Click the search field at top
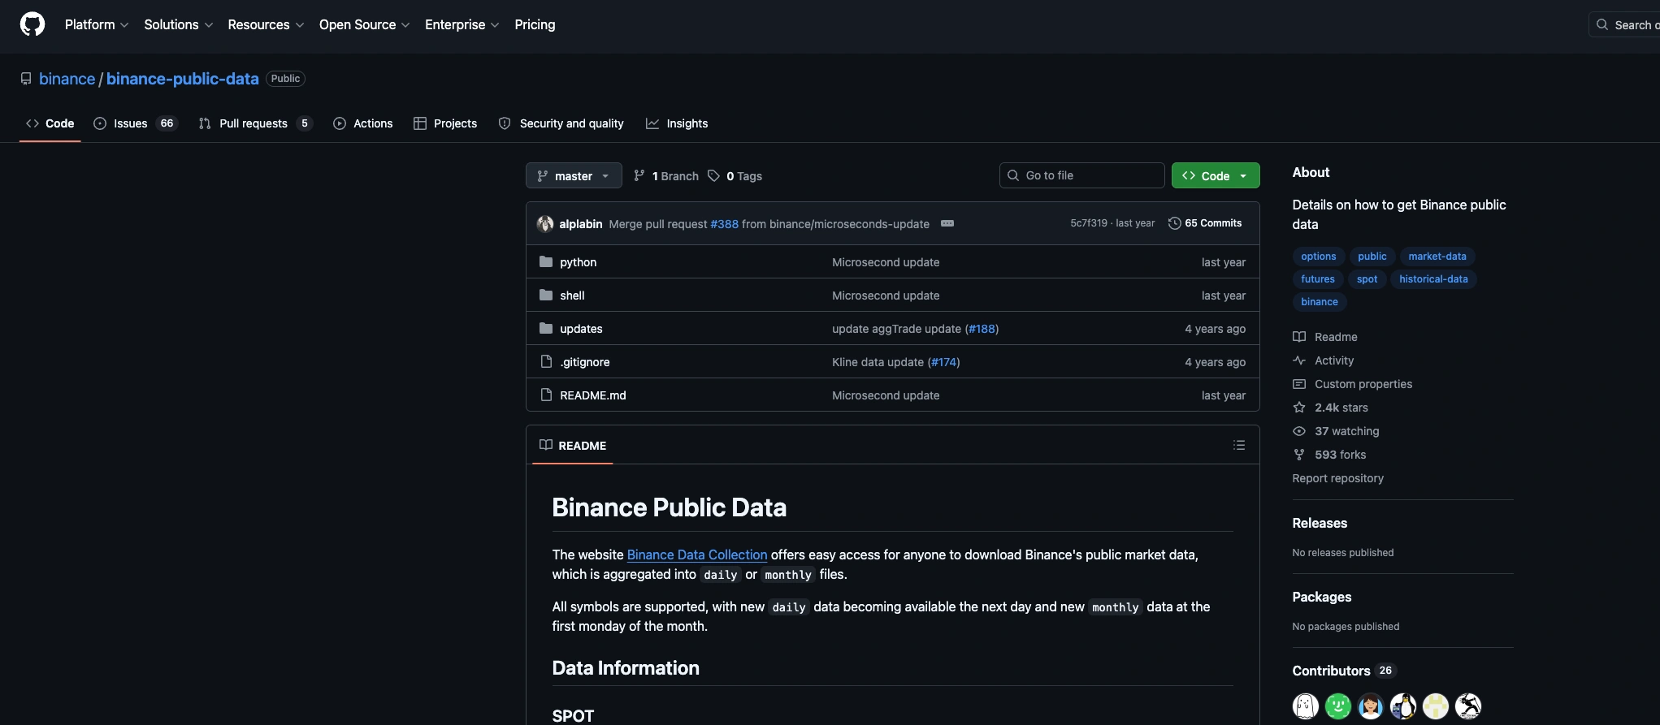 point(1624,24)
